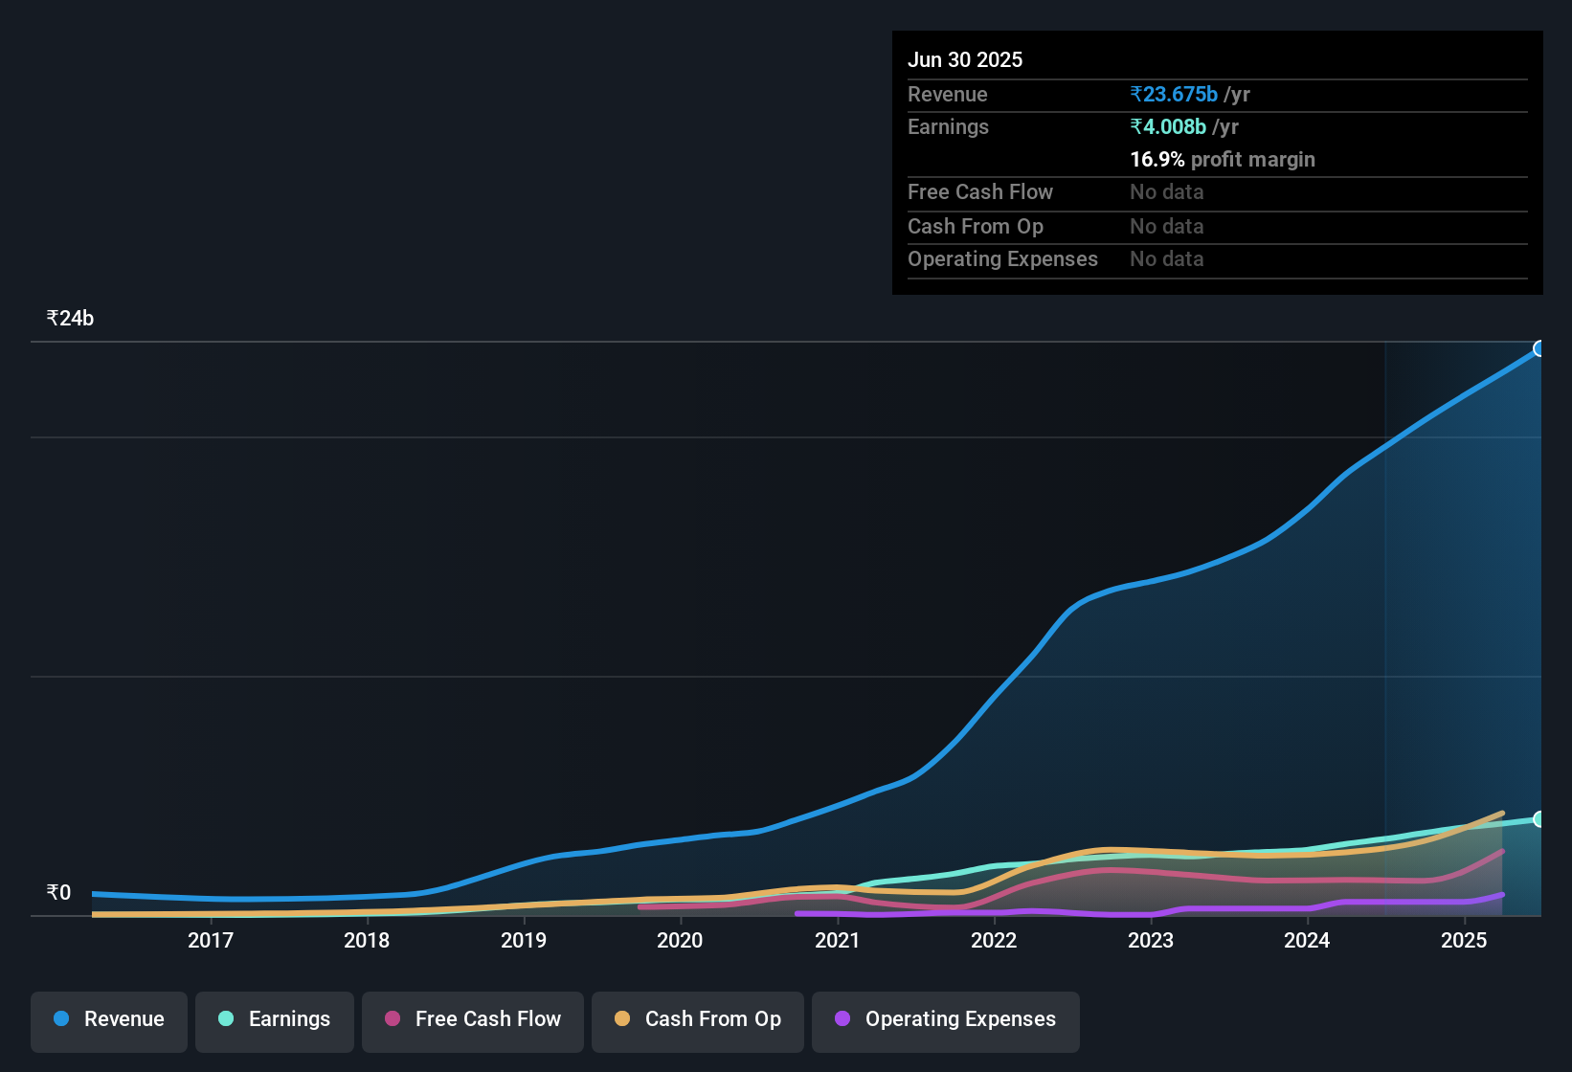This screenshot has height=1072, width=1572.
Task: Select the Revenue row in the data panel
Action: [x=948, y=94]
